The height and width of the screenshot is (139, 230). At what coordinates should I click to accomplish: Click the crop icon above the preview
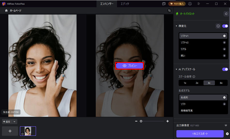pos(170,11)
